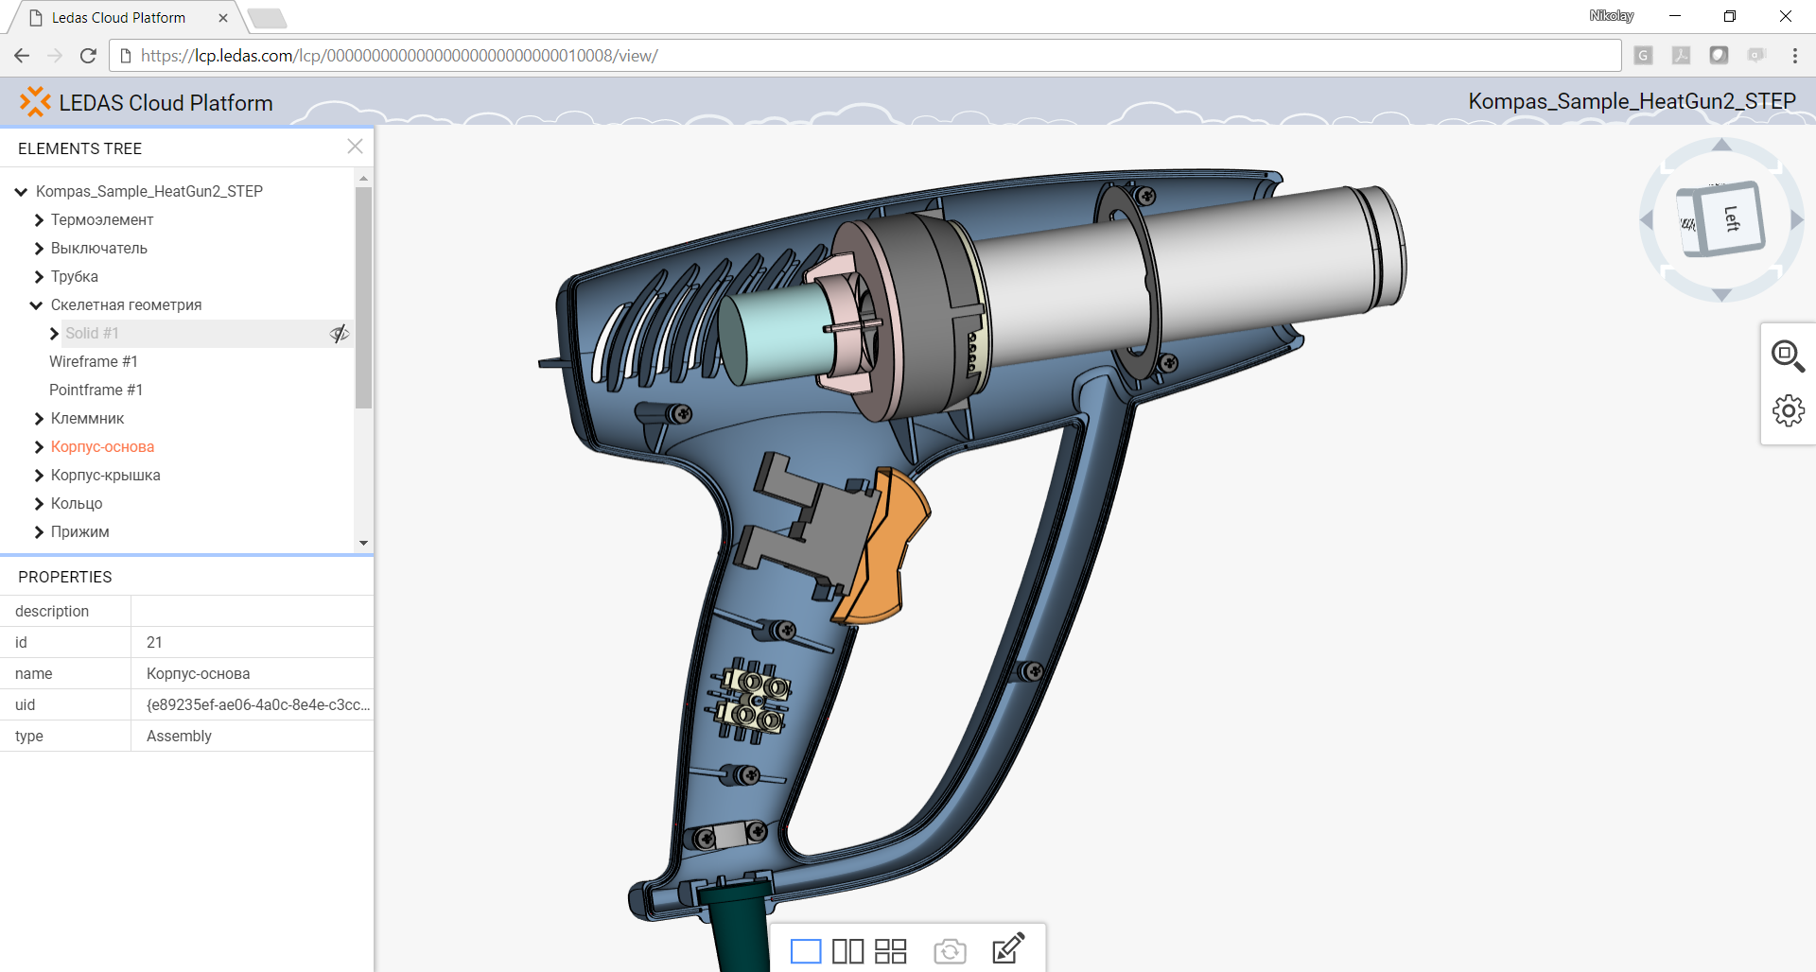The width and height of the screenshot is (1816, 972).
Task: Click the camera sync icon in bottom toolbar
Action: (x=950, y=951)
